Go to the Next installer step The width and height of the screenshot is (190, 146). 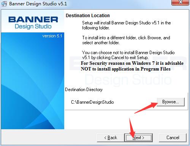pyautogui.click(x=139, y=138)
